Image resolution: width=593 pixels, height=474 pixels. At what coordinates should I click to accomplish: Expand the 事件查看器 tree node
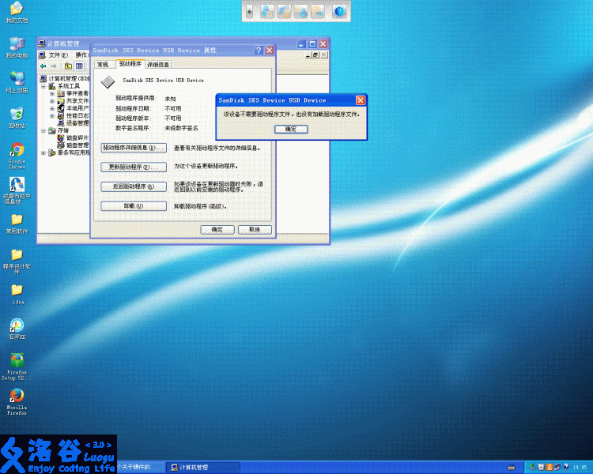click(x=52, y=93)
